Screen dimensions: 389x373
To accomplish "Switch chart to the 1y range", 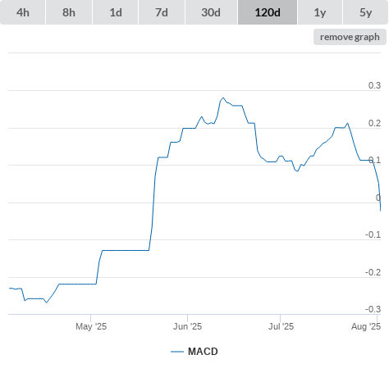I will tap(320, 12).
